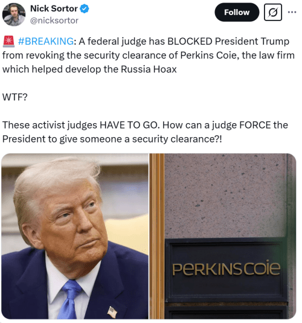The width and height of the screenshot is (302, 323).
Task: Open the #BREAKING hashtag
Action: click(x=45, y=41)
